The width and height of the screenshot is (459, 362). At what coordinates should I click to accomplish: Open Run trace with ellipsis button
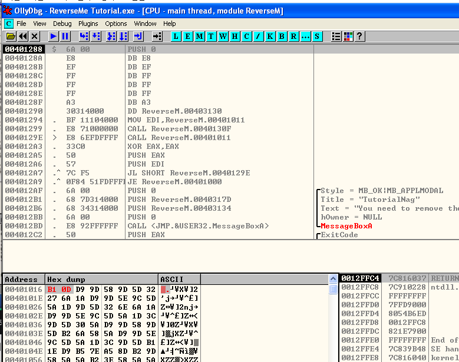tap(305, 36)
